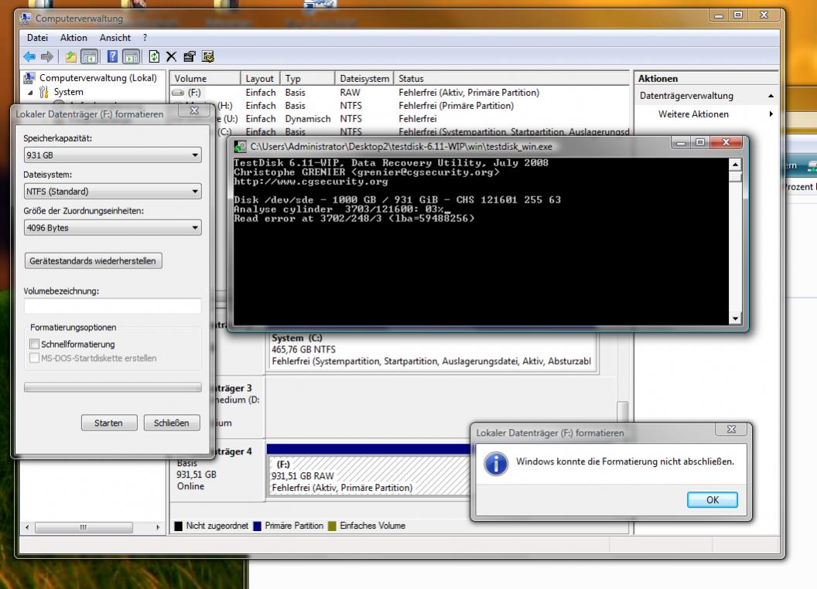Click the Datenträgerverwaltung actions header

[x=706, y=96]
